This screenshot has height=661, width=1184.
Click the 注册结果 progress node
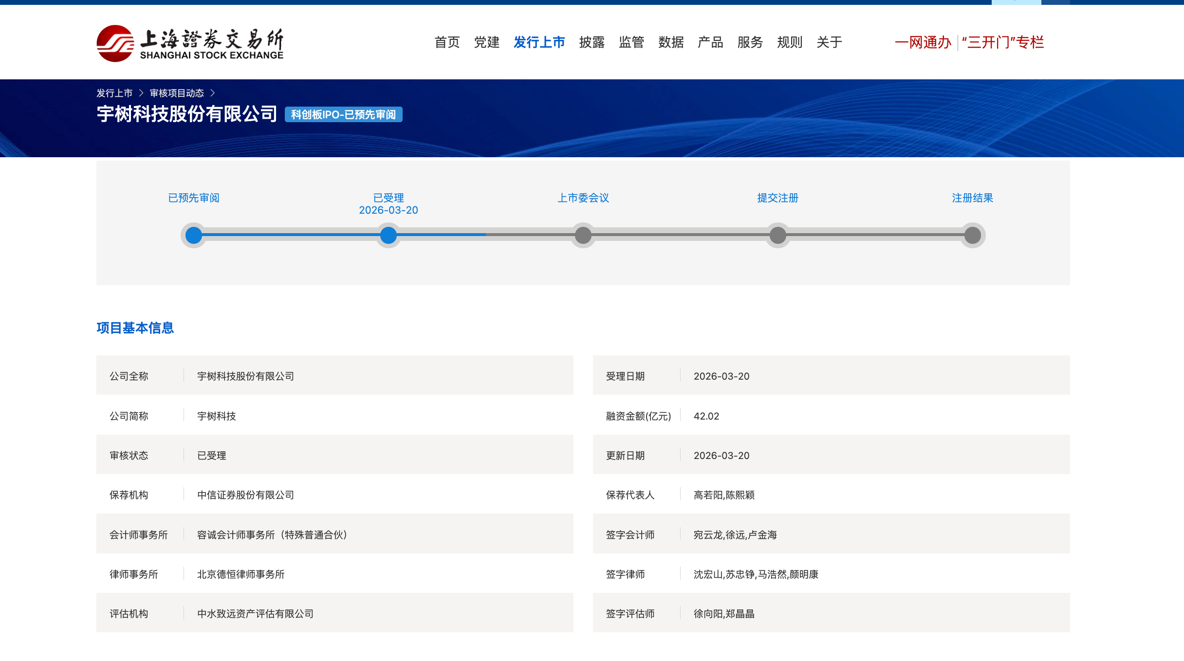coord(972,236)
